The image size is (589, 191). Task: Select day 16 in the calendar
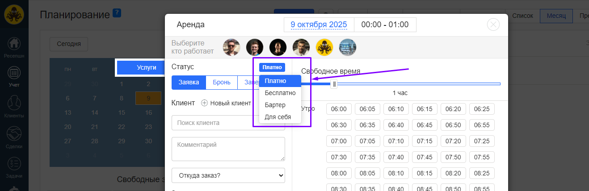point(148,112)
